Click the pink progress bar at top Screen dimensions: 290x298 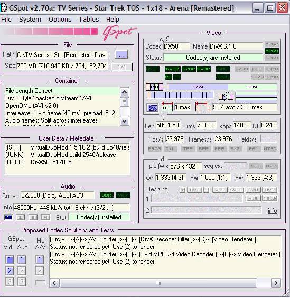51,31
